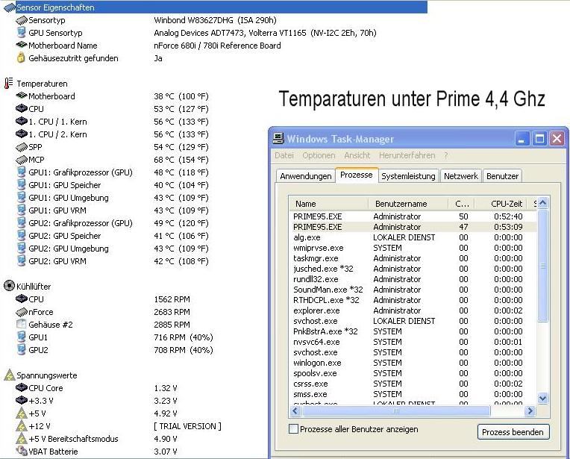
Task: Click the GPU1: GPU Speicher icon
Action: [22, 185]
